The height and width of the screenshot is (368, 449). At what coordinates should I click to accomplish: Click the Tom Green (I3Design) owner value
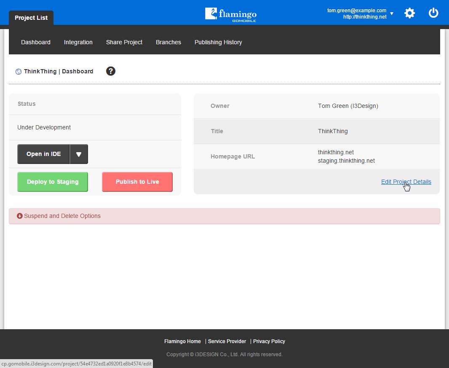pos(348,106)
